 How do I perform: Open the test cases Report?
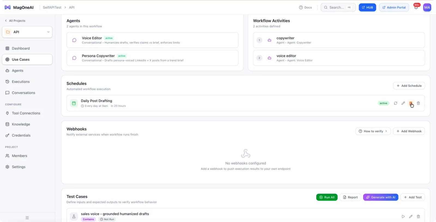(350, 197)
